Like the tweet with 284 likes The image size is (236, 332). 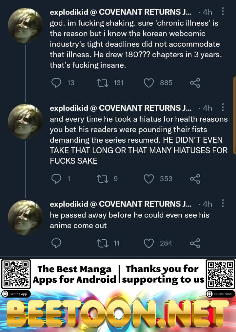(x=149, y=243)
